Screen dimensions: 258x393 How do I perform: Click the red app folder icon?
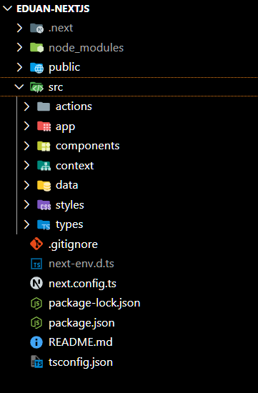tap(44, 126)
